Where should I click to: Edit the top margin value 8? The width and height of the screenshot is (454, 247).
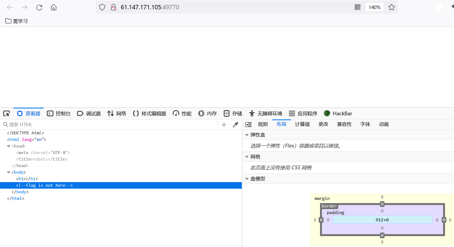coord(382,197)
